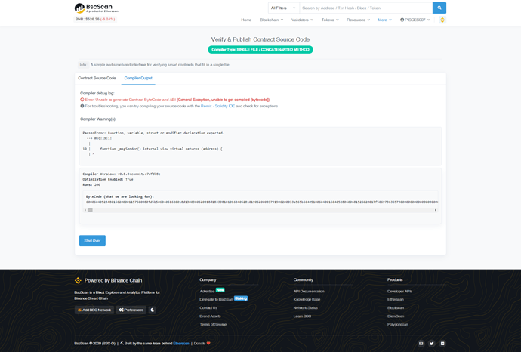The height and width of the screenshot is (352, 521).
Task: Expand the More menu
Action: coord(384,20)
